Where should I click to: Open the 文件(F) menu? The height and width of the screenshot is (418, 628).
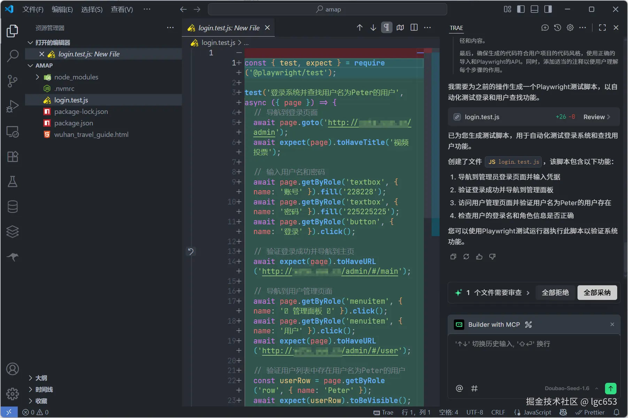pyautogui.click(x=33, y=9)
